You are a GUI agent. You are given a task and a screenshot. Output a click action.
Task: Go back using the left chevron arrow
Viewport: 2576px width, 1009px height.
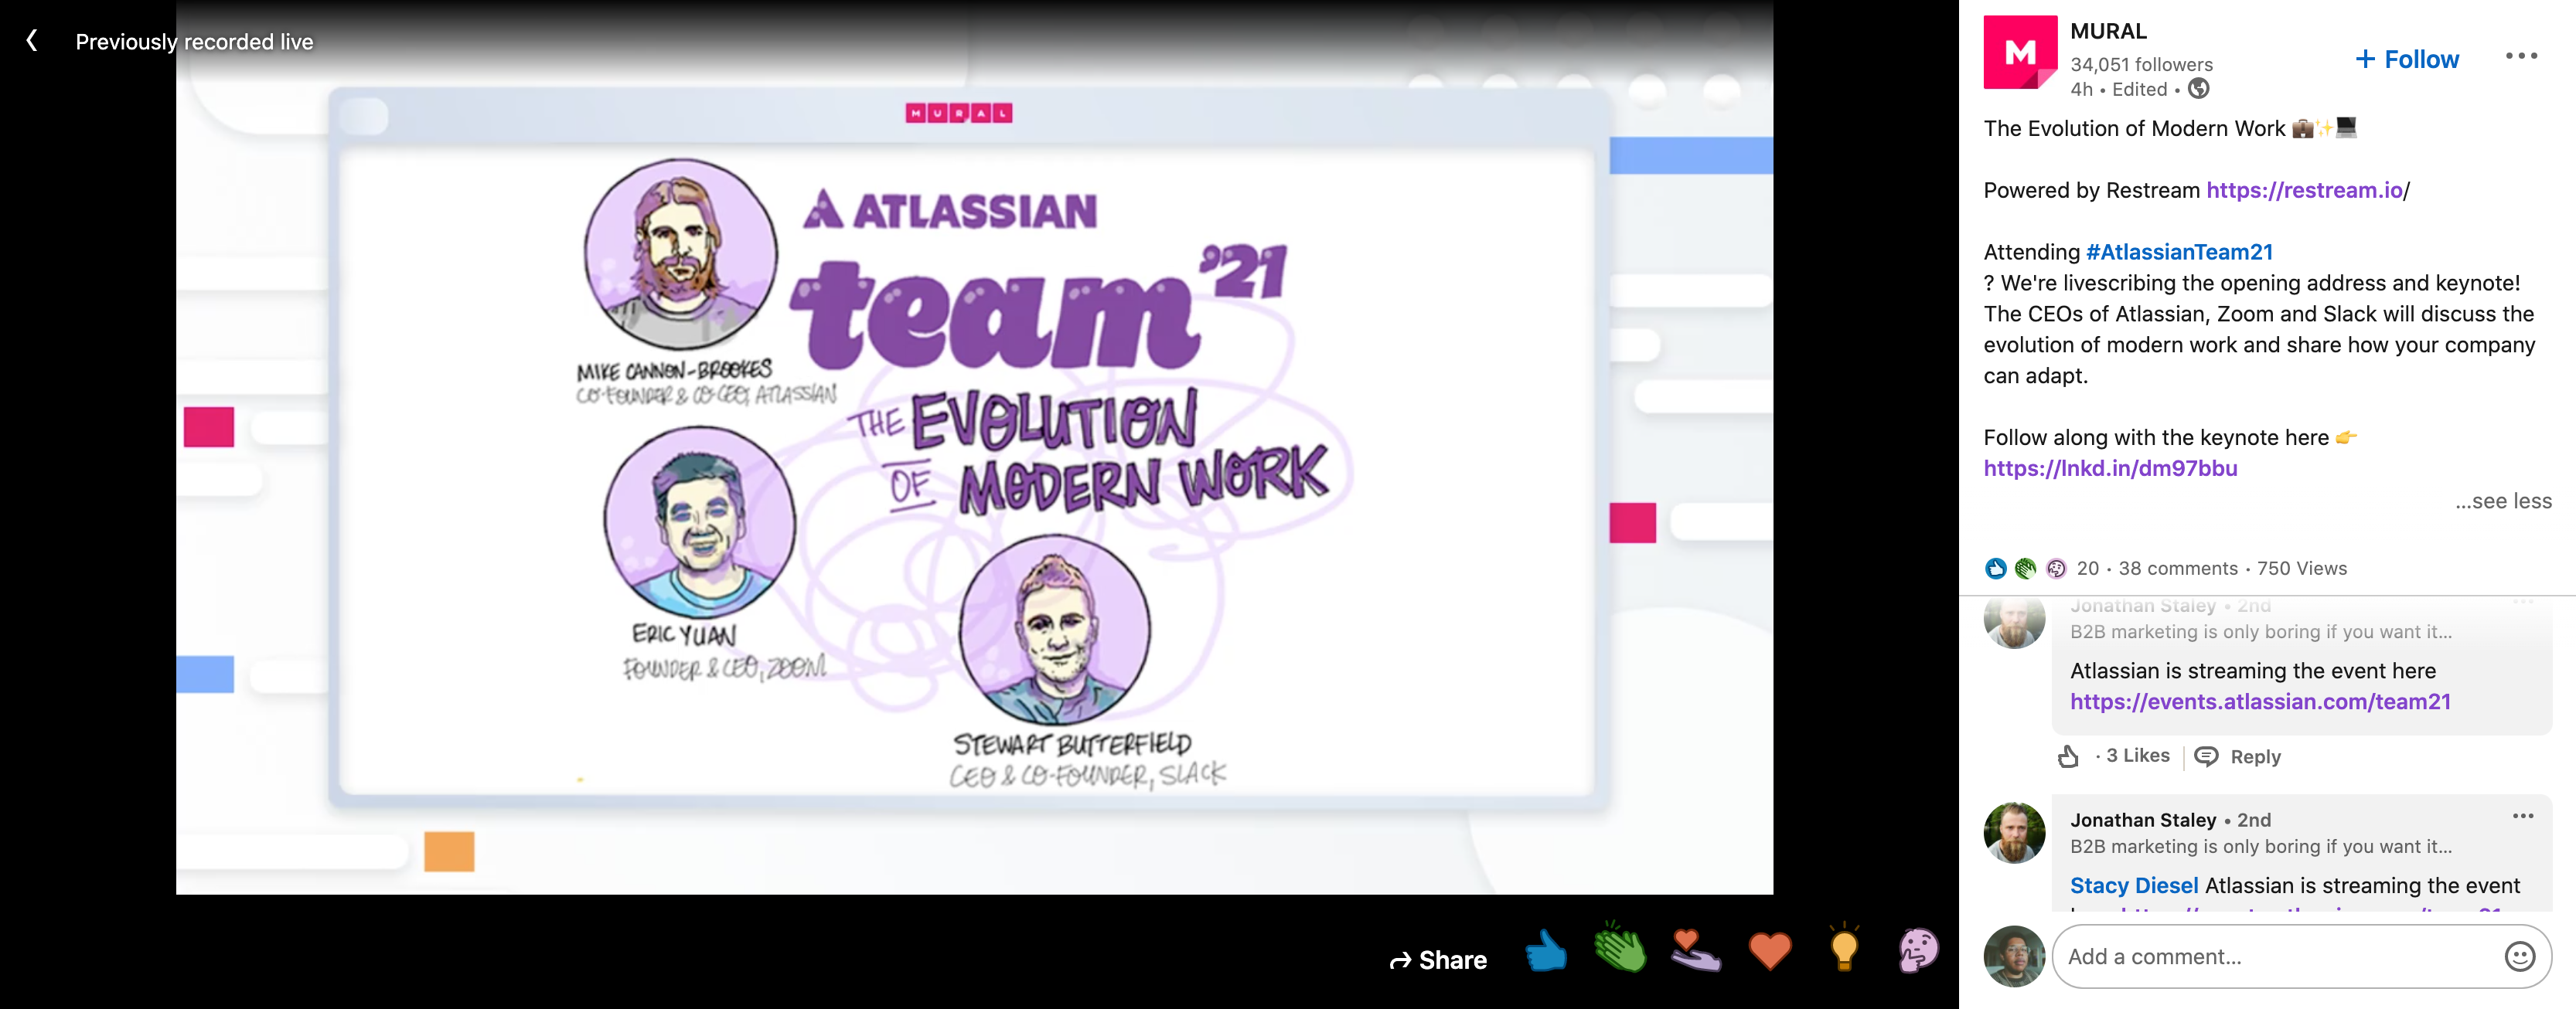(32, 41)
